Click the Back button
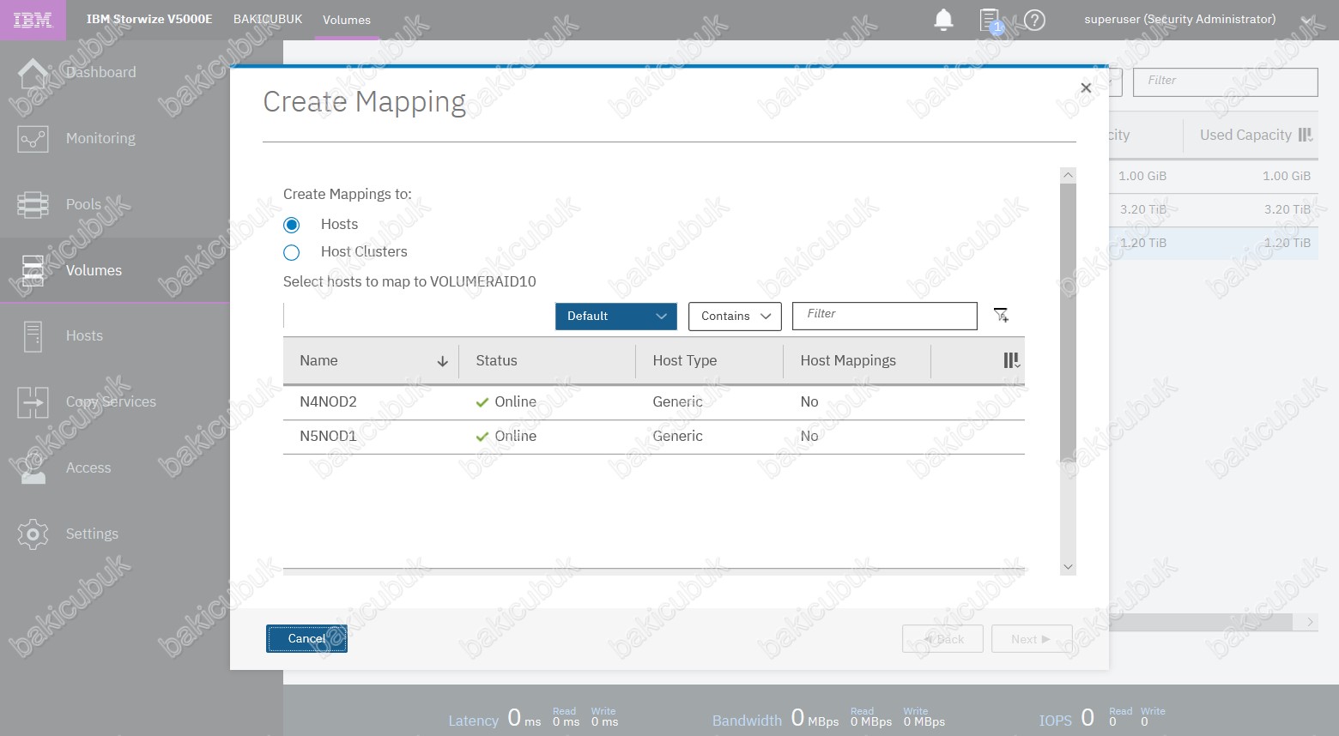Image resolution: width=1339 pixels, height=736 pixels. point(942,639)
